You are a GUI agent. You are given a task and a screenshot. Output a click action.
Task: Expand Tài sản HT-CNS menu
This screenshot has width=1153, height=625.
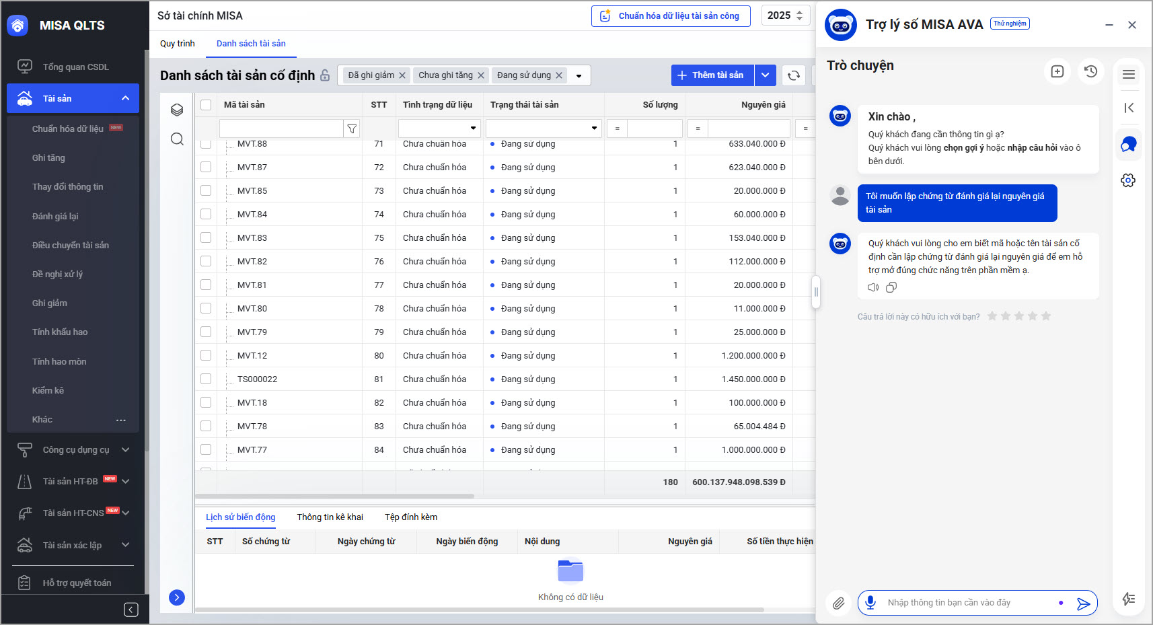point(125,513)
